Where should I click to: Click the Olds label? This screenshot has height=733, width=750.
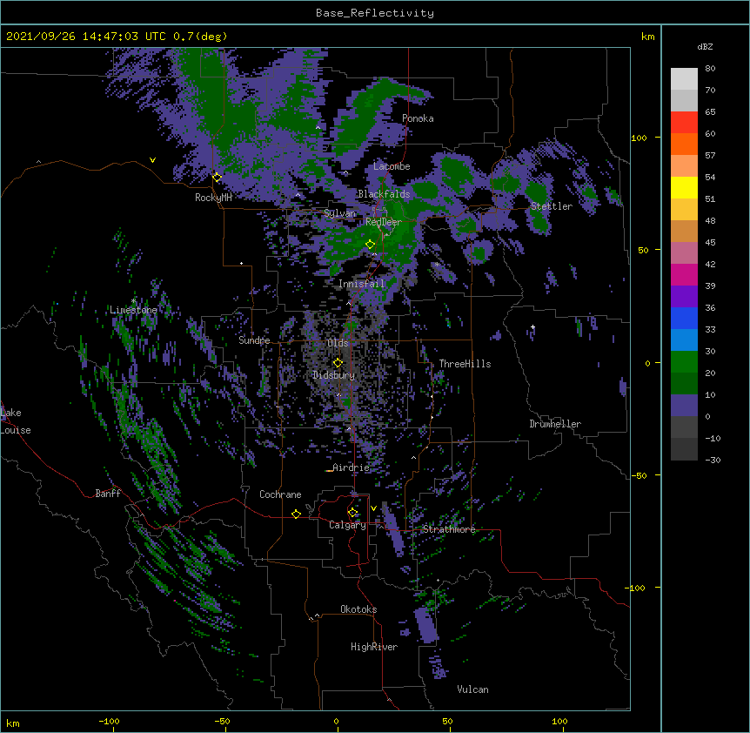338,343
